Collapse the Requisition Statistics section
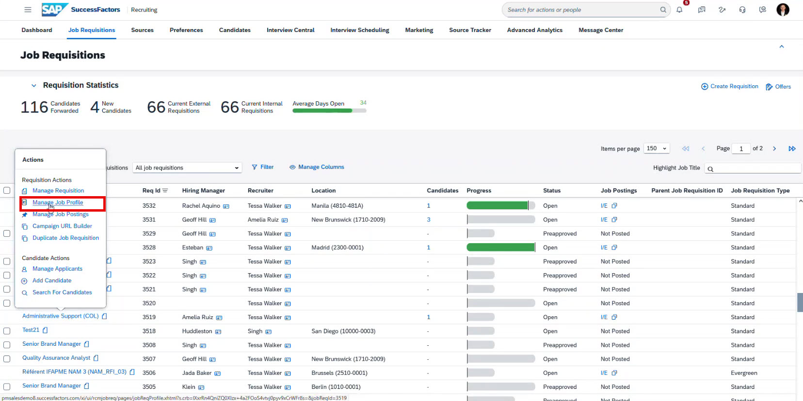The height and width of the screenshot is (401, 803). [33, 86]
